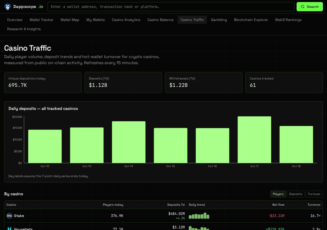Go to Web3 Rankings tab

click(288, 20)
